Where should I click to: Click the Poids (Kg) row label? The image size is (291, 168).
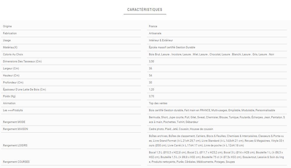pyautogui.click(x=9, y=96)
